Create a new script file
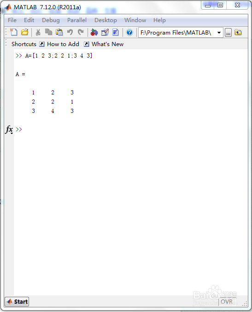This screenshot has width=252, height=312. pos(14,32)
